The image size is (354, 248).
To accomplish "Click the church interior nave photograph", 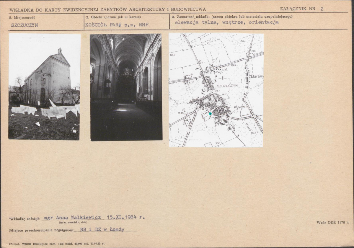I will point(126,87).
